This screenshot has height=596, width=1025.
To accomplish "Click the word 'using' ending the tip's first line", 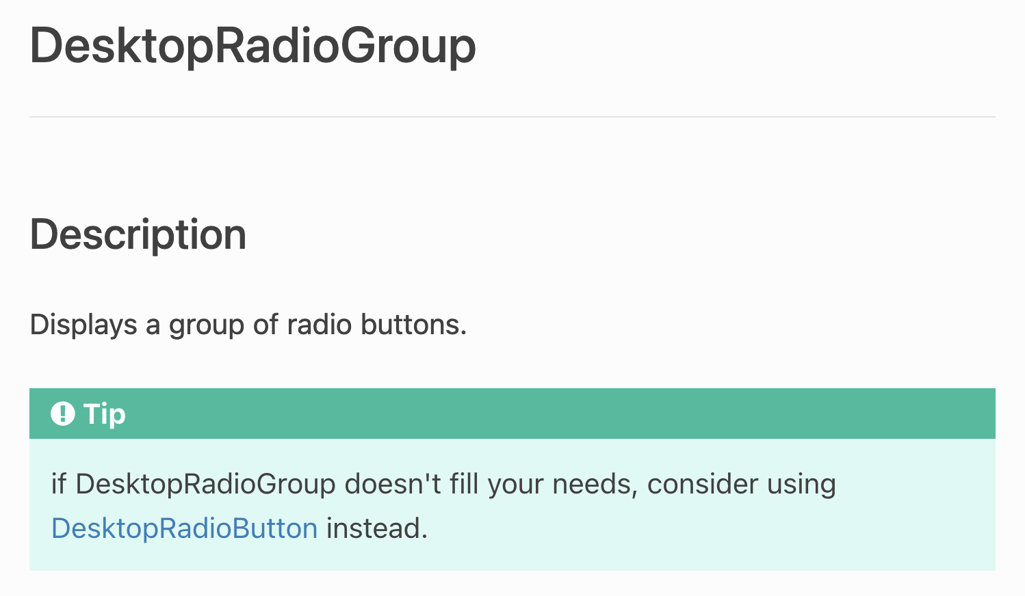I will click(x=801, y=484).
